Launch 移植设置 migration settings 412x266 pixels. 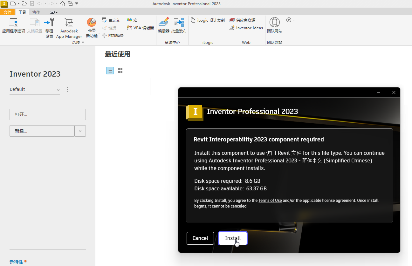[x=49, y=28]
